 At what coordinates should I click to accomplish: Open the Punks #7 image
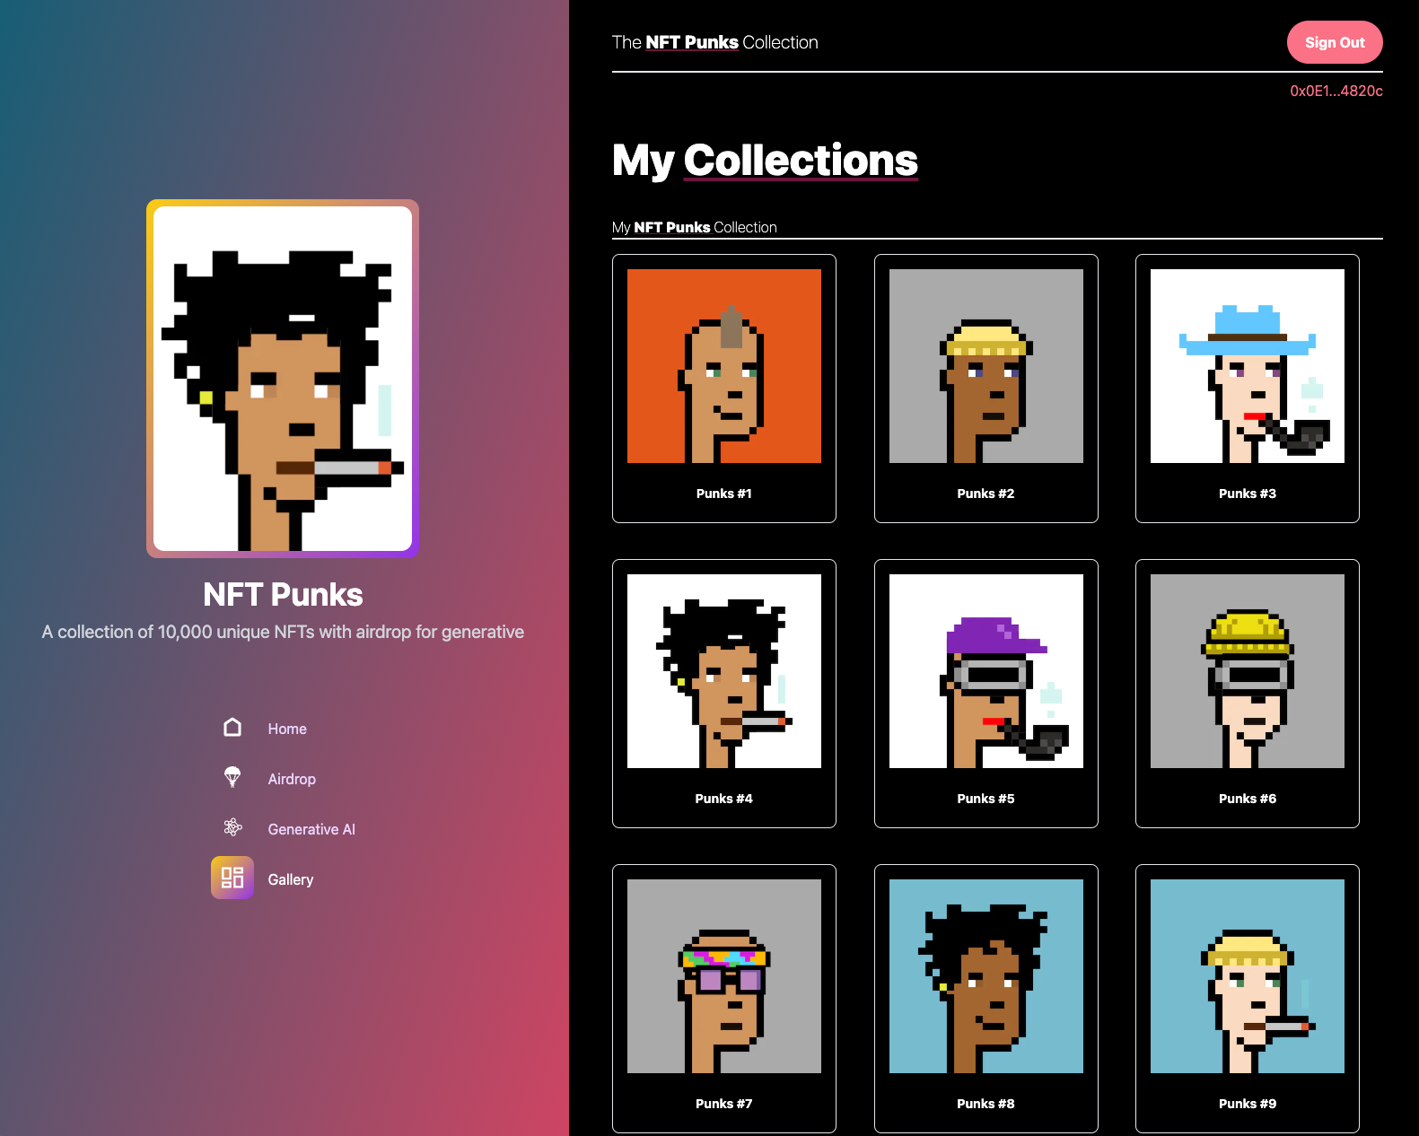(x=724, y=976)
